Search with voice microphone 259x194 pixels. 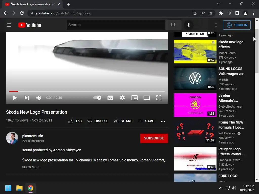(x=189, y=25)
